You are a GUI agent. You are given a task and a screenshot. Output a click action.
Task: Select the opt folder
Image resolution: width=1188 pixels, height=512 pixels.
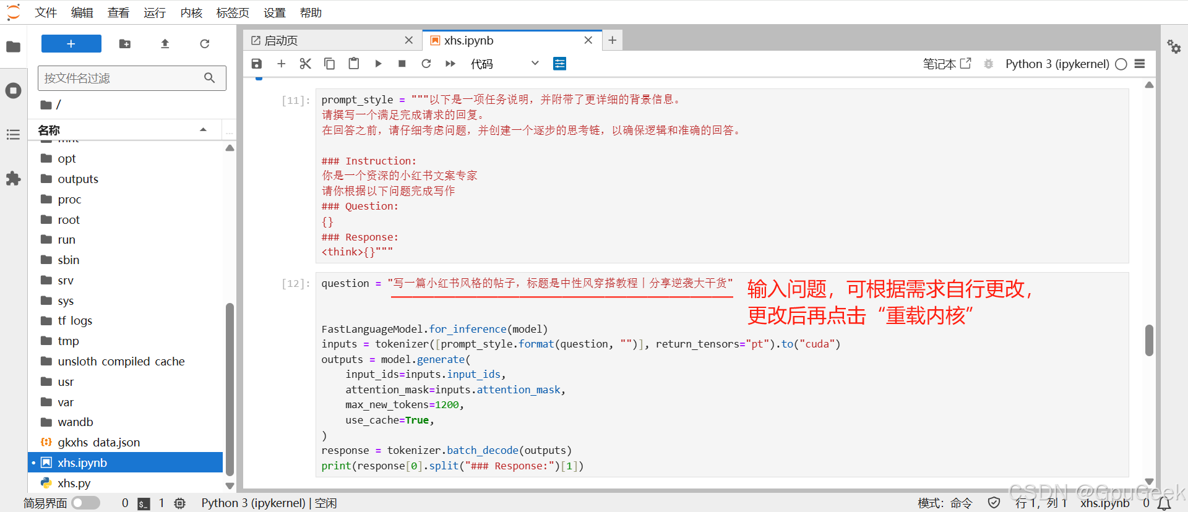tap(126, 158)
